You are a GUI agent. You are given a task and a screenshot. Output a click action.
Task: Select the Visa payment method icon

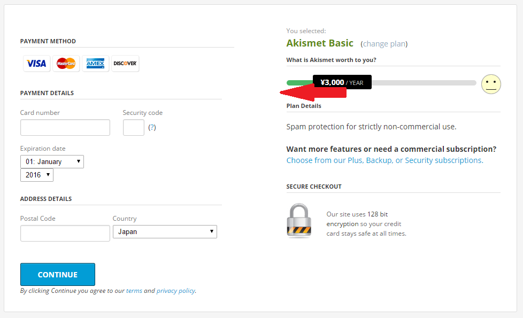36,63
